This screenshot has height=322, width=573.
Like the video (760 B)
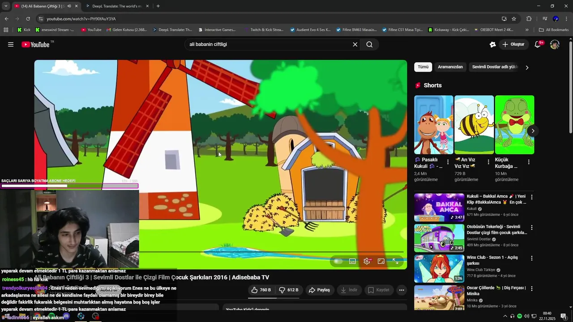pyautogui.click(x=261, y=290)
